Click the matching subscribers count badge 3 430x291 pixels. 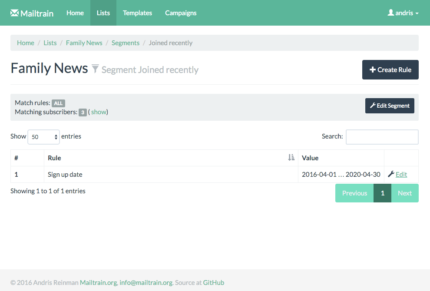(x=83, y=112)
